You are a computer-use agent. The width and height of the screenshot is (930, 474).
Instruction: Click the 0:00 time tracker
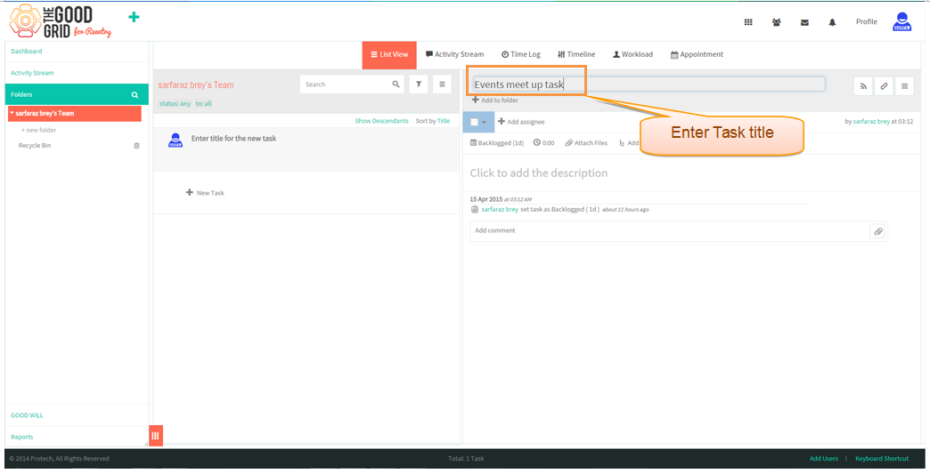(544, 143)
